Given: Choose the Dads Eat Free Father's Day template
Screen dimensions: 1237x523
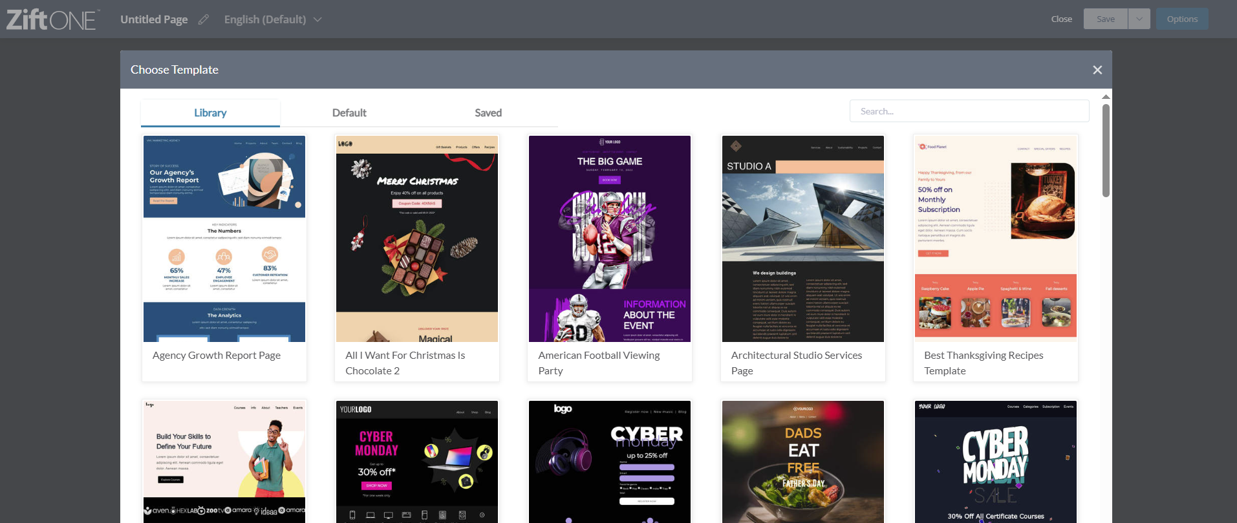Looking at the screenshot, I should pyautogui.click(x=803, y=462).
